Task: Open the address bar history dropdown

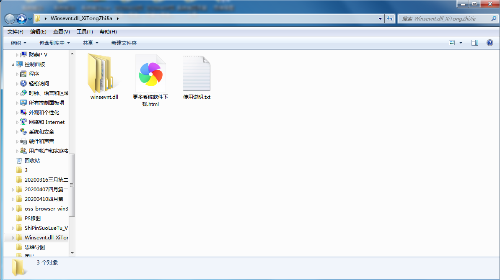Action: pyautogui.click(x=380, y=19)
